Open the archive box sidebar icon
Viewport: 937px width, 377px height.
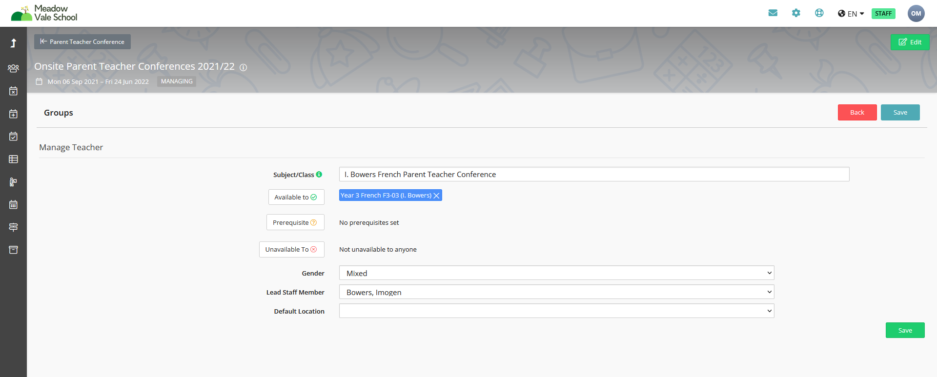[x=13, y=250]
